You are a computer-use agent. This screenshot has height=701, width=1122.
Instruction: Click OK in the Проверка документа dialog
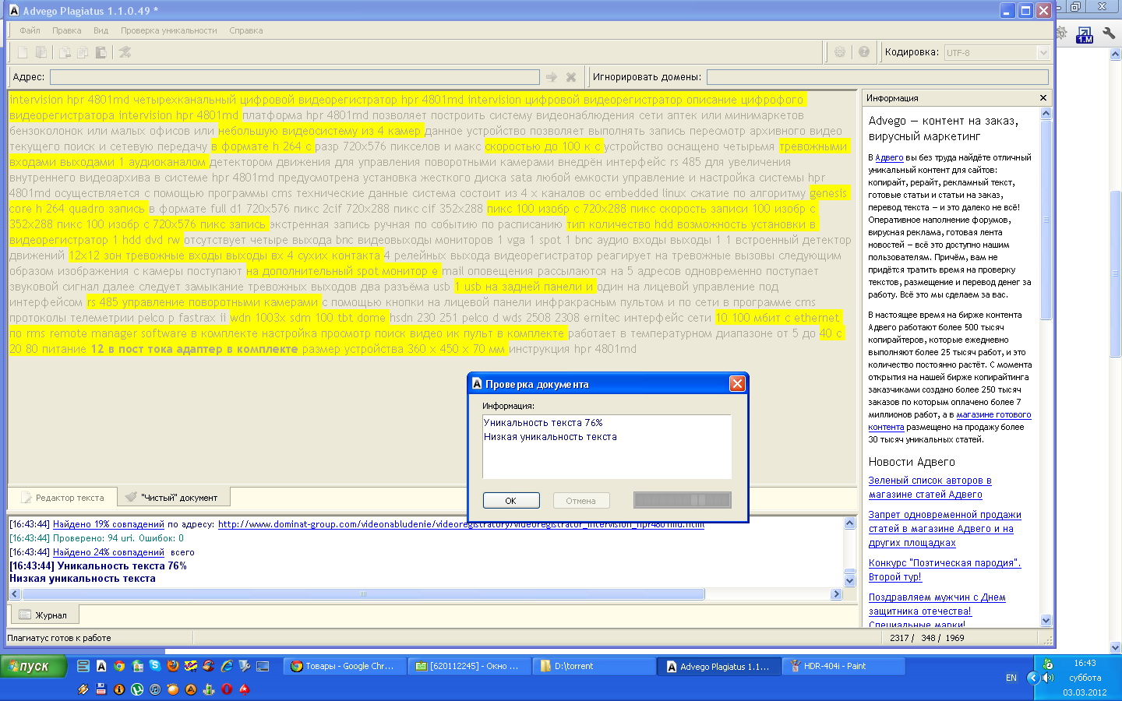[x=511, y=500]
